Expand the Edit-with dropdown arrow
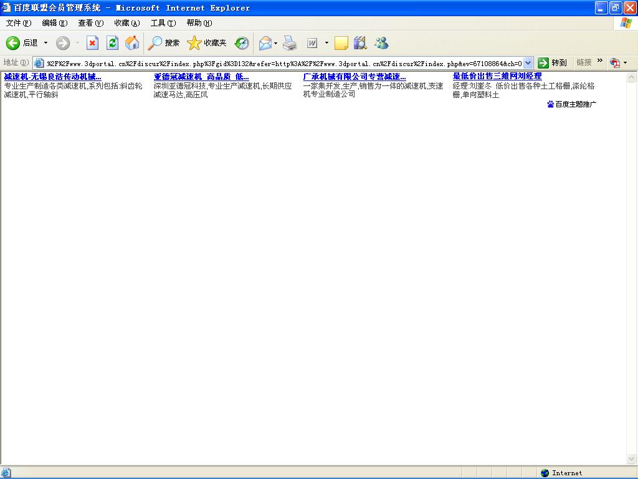The height and width of the screenshot is (479, 638). point(326,43)
